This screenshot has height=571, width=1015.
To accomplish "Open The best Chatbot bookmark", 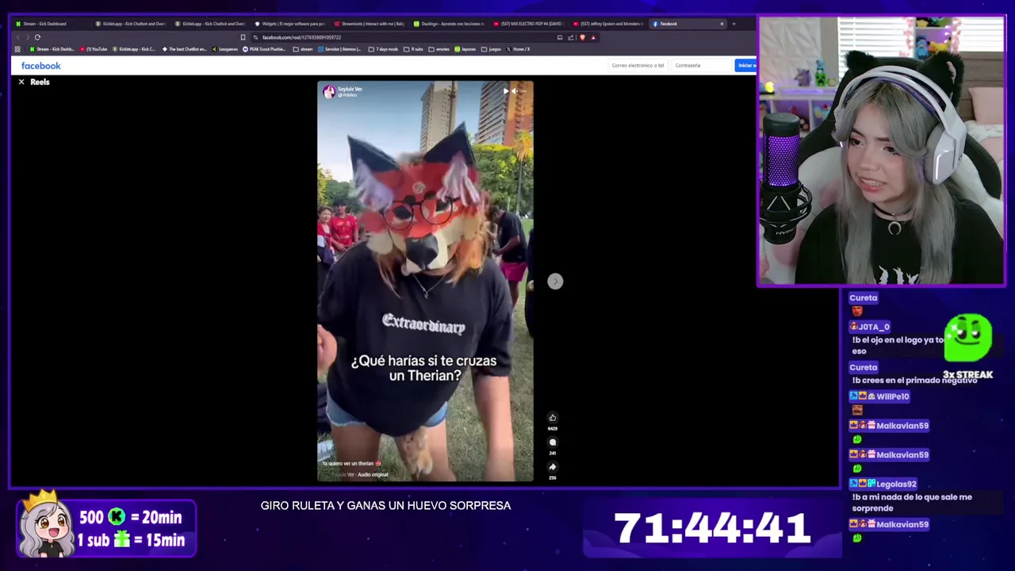I will tap(184, 49).
